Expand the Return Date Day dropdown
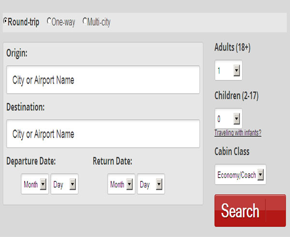290x237 pixels. [151, 184]
